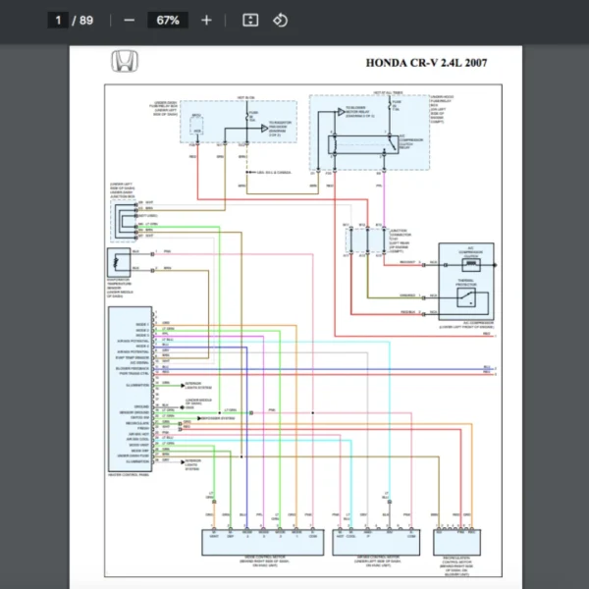
Task: Rotate the document counterclockwise
Action: point(280,20)
